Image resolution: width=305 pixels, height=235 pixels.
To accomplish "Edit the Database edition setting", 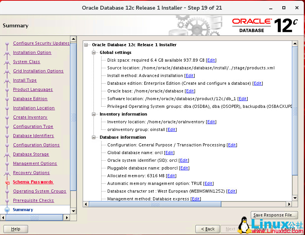I will pos(258,83).
